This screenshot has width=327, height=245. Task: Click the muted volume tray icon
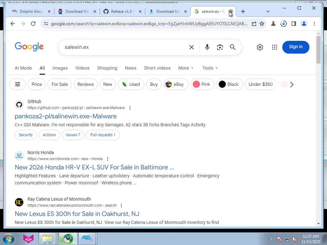point(295,239)
